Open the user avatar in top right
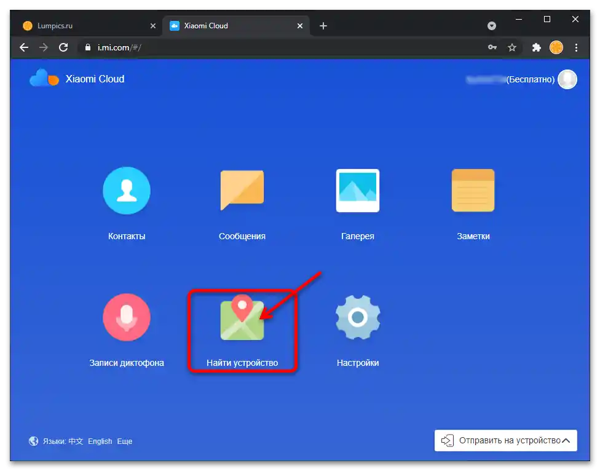The height and width of the screenshot is (471, 600). tap(567, 79)
